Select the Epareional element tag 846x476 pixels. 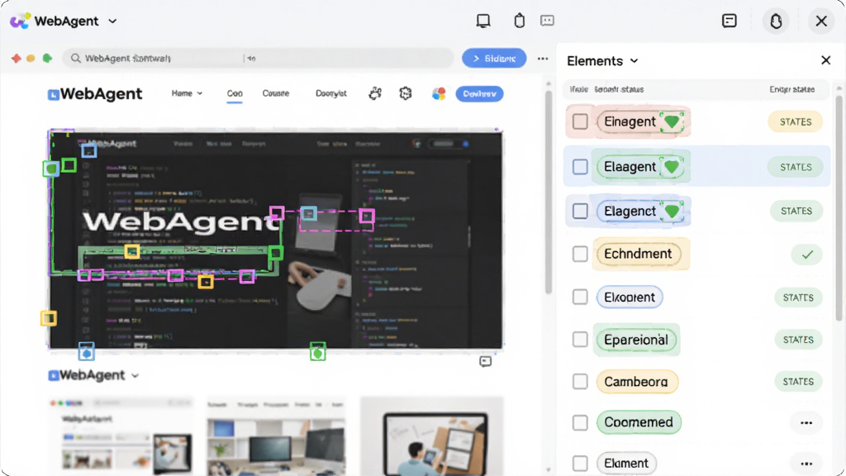pos(636,340)
